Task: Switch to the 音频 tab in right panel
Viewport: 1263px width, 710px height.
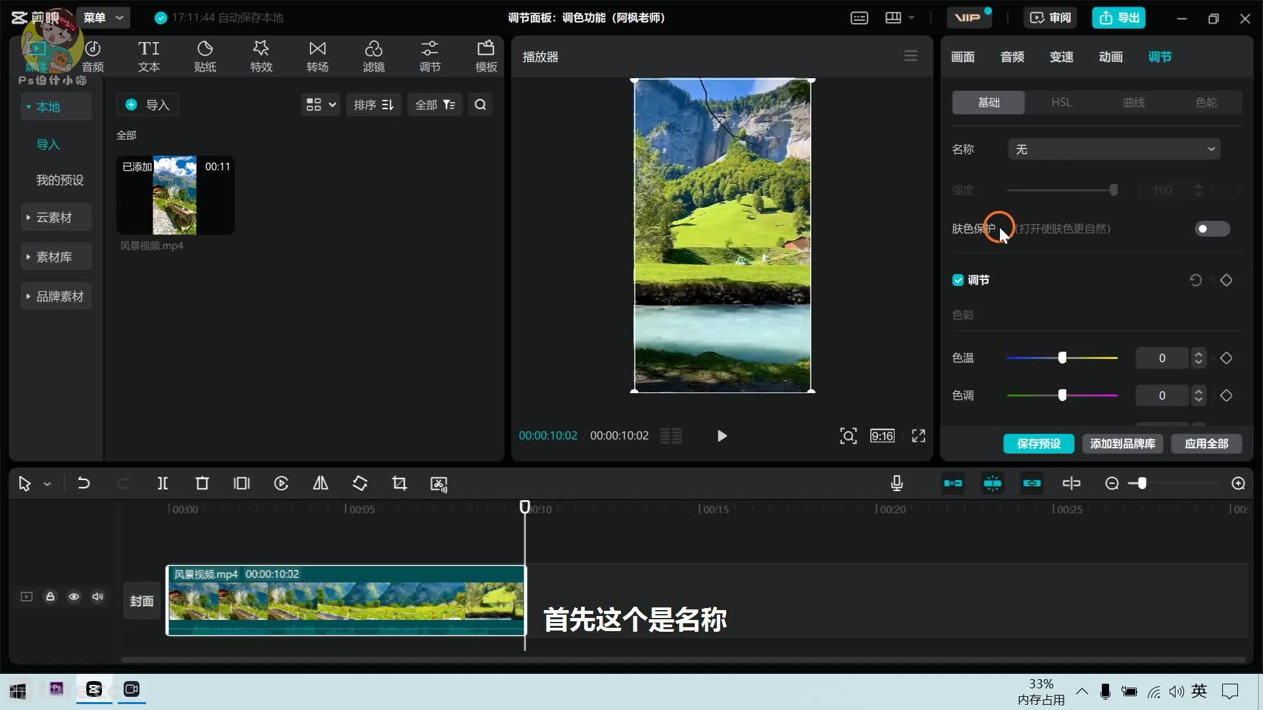Action: [1012, 57]
